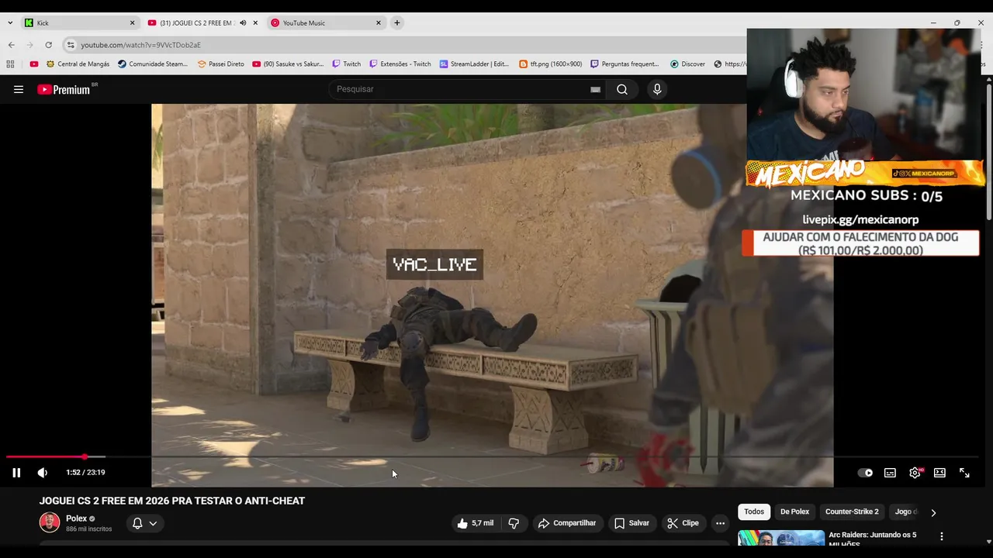Open a new browser tab
993x558 pixels.
[397, 23]
